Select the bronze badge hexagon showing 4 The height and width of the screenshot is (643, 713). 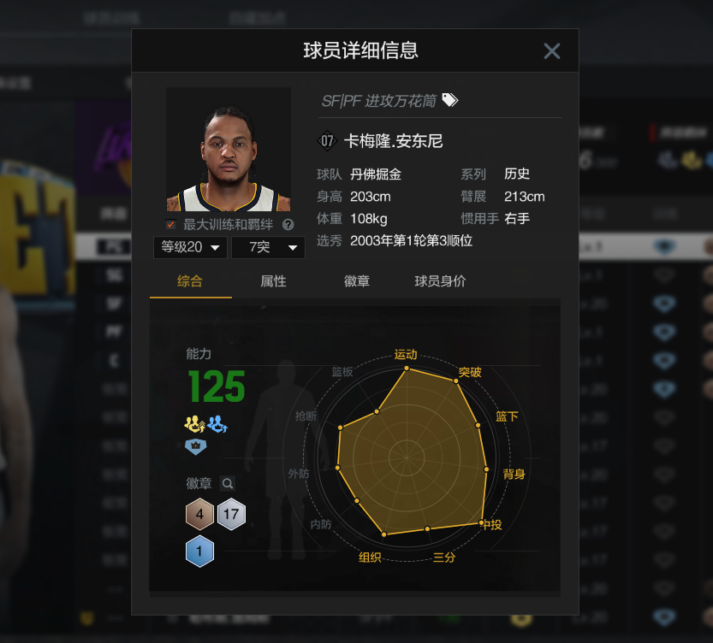pos(199,514)
